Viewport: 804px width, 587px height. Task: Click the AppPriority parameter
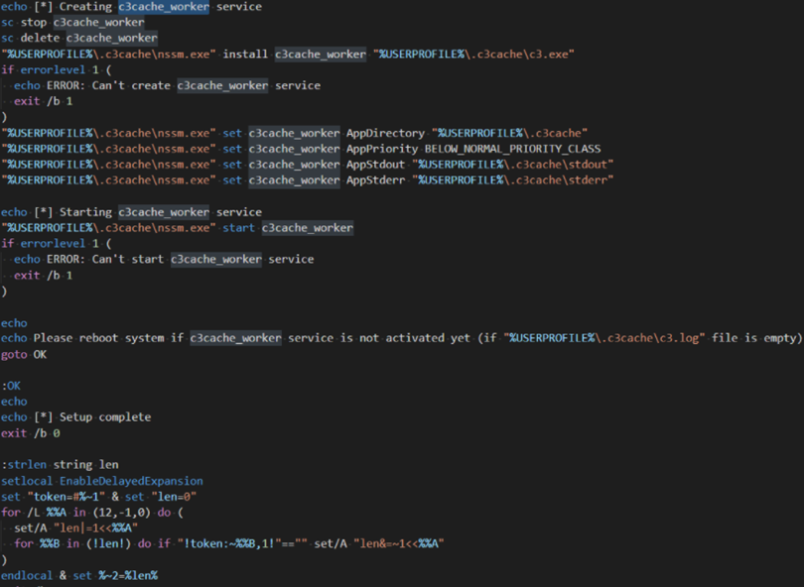click(382, 149)
